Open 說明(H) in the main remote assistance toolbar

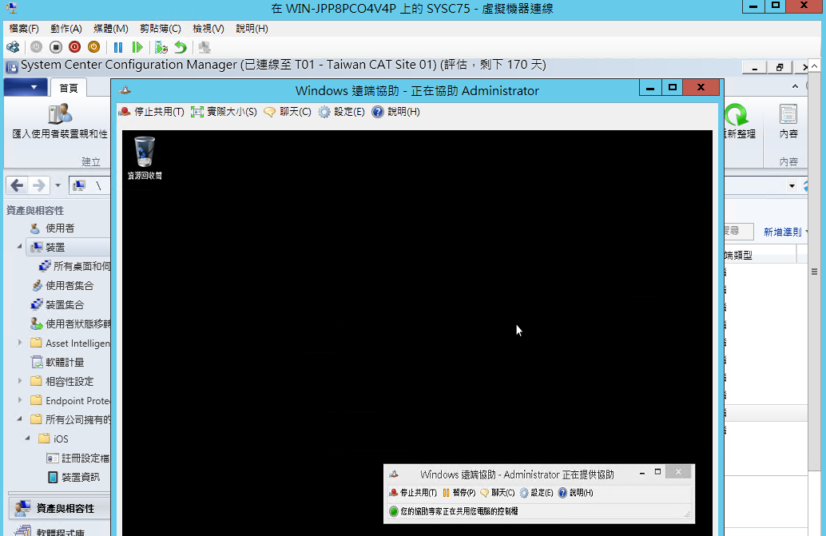click(x=395, y=112)
